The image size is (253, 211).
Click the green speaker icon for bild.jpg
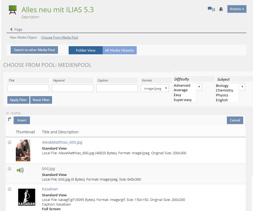(x=20, y=170)
